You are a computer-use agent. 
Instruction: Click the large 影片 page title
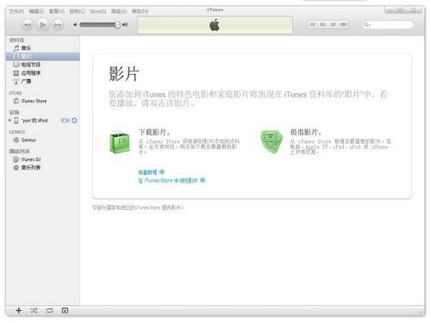pyautogui.click(x=124, y=74)
